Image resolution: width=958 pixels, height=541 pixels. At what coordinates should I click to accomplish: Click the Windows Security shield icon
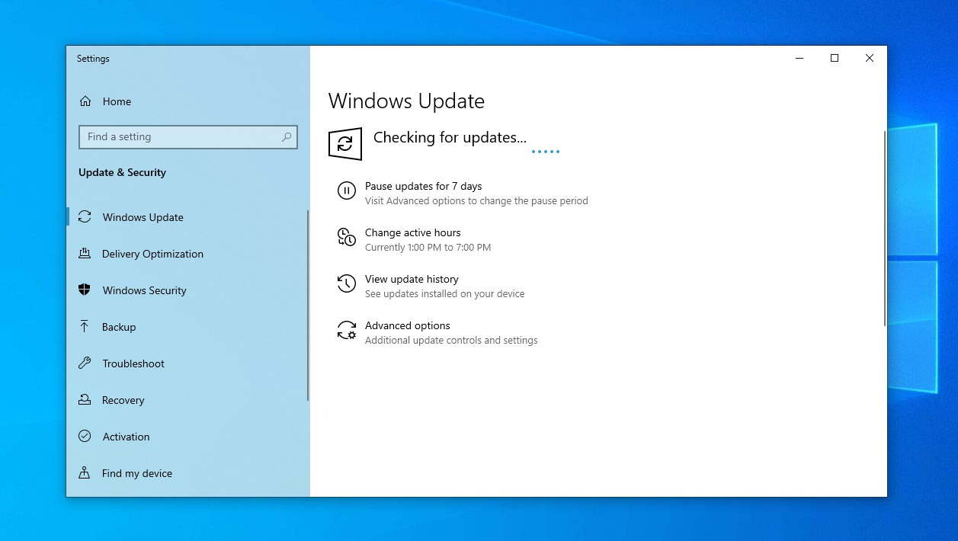(x=85, y=290)
